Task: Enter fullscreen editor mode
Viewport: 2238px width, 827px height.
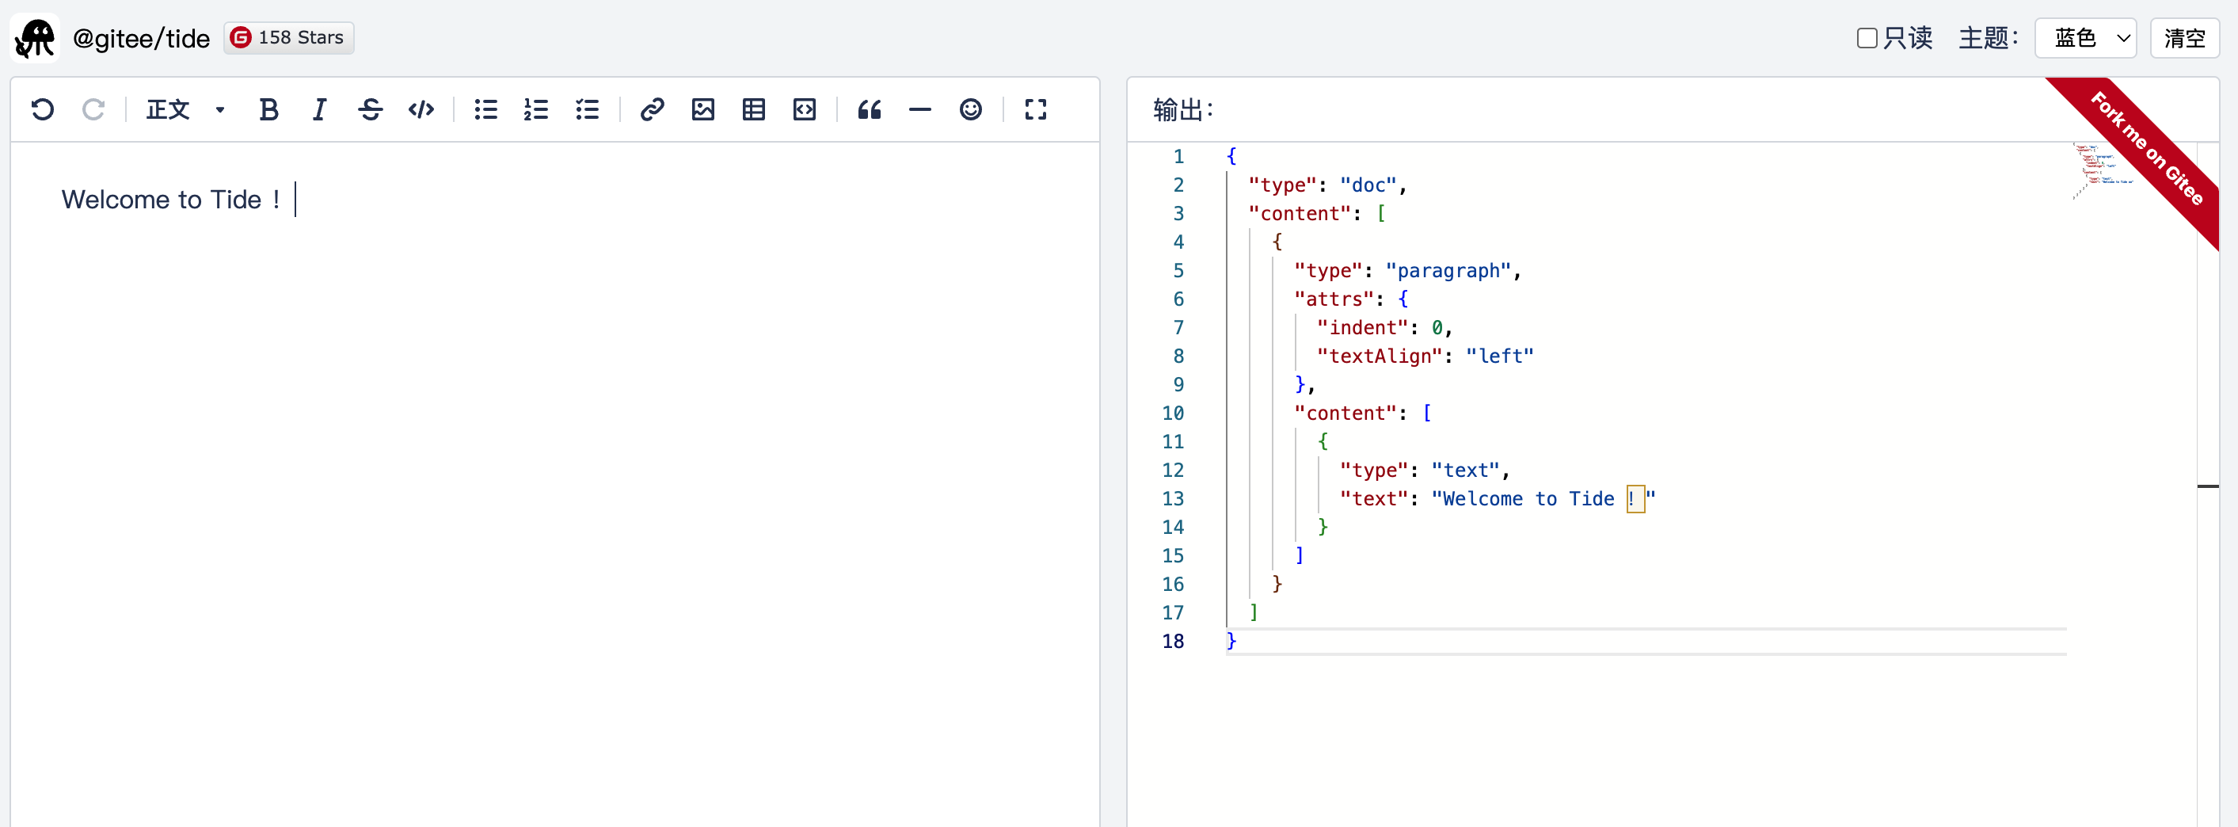Action: 1035,109
